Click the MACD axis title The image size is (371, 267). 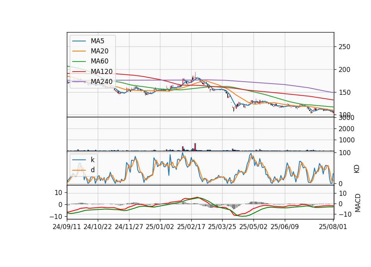(x=358, y=203)
